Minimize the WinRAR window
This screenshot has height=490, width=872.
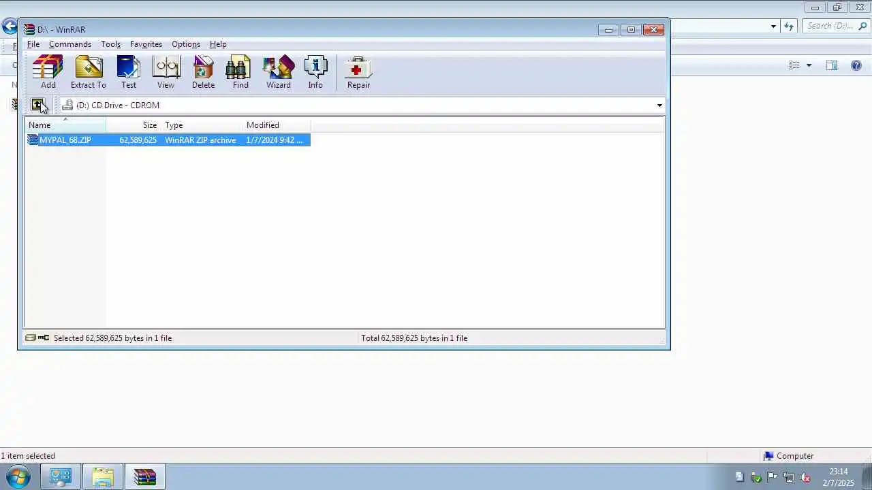tap(608, 29)
